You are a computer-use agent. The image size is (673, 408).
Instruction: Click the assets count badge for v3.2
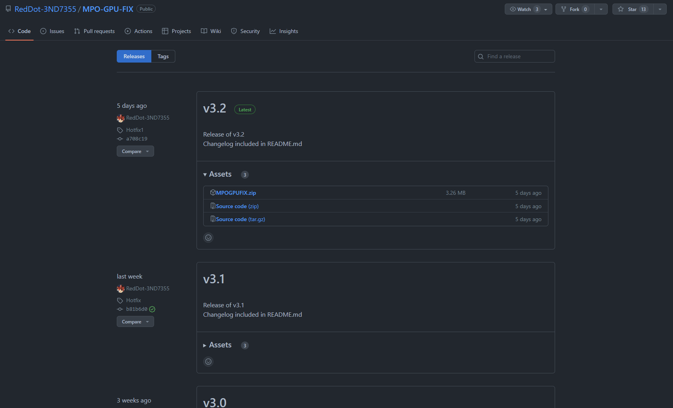coord(245,175)
